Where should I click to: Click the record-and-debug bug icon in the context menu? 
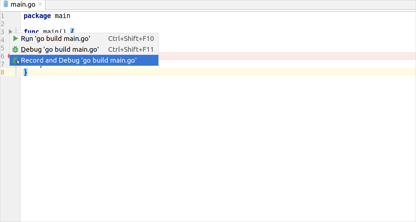coord(15,60)
